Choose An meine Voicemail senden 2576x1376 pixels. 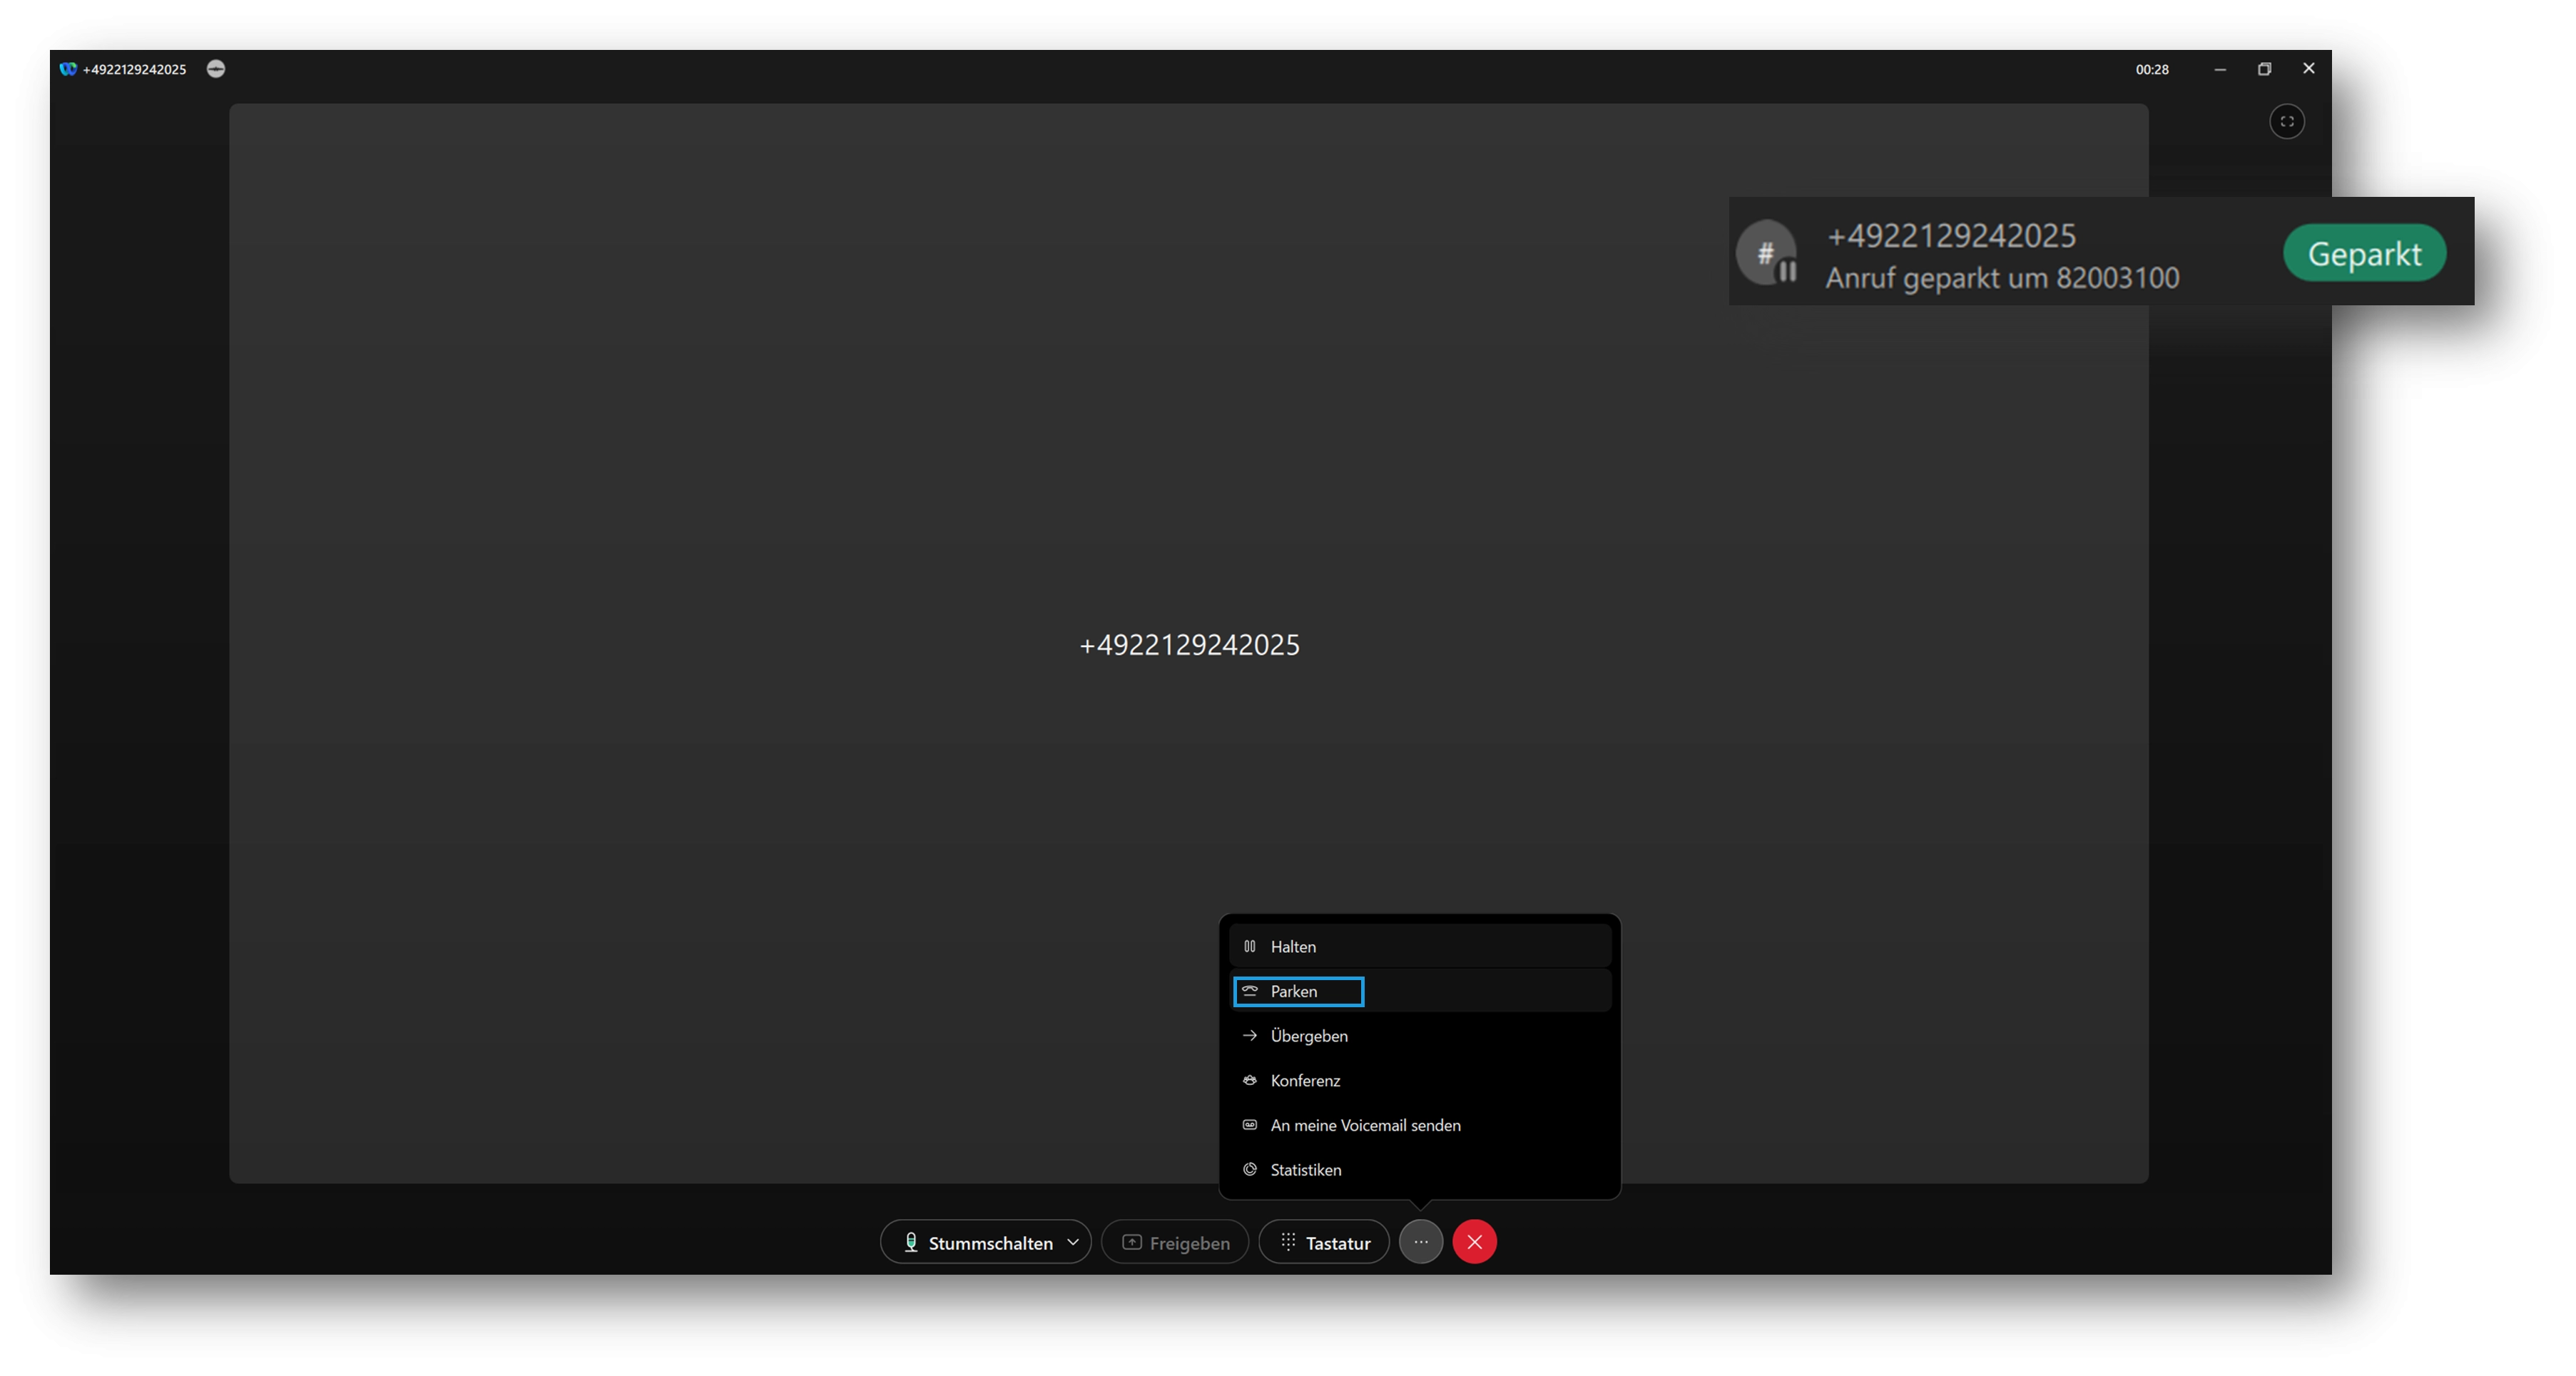[x=1365, y=1124]
